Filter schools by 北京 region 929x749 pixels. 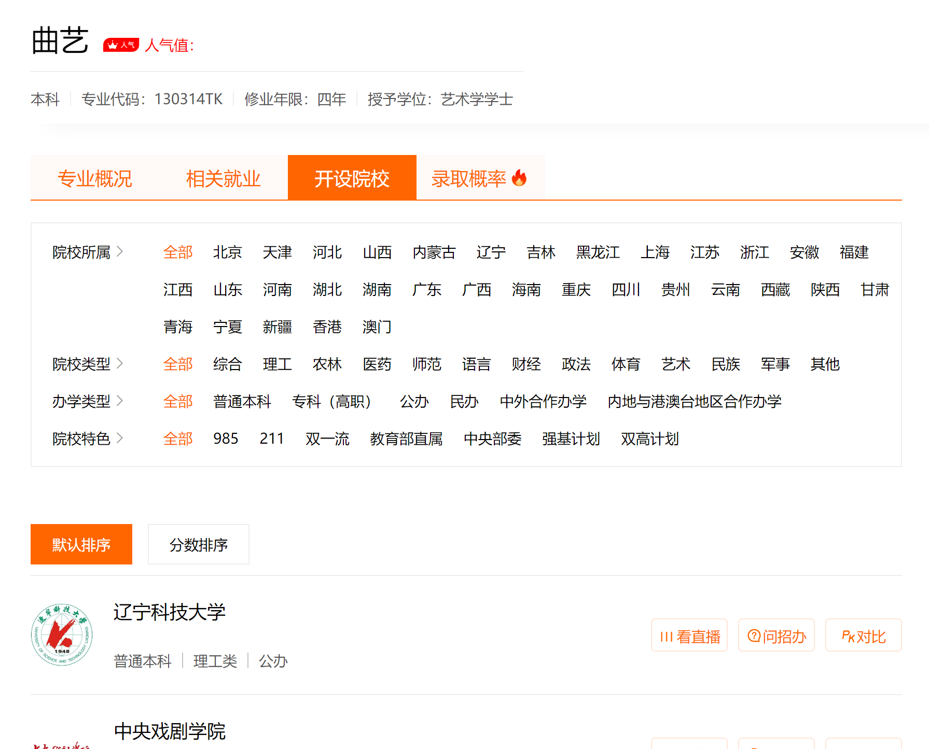pos(228,252)
